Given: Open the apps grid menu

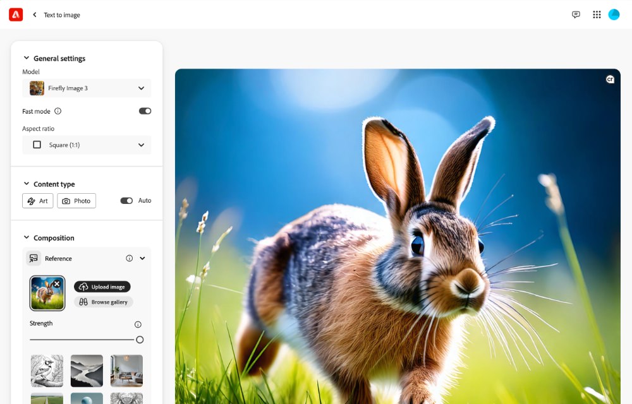Looking at the screenshot, I should pos(597,15).
